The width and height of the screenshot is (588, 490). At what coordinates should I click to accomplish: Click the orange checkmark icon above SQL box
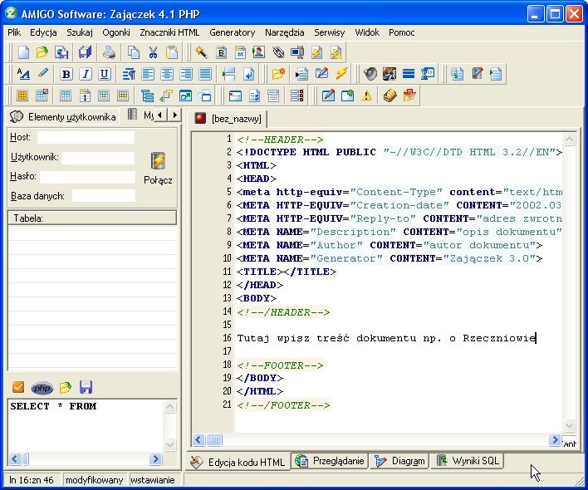18,387
